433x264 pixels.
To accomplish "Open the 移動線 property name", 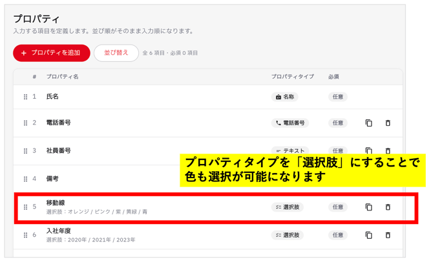I will pos(56,203).
